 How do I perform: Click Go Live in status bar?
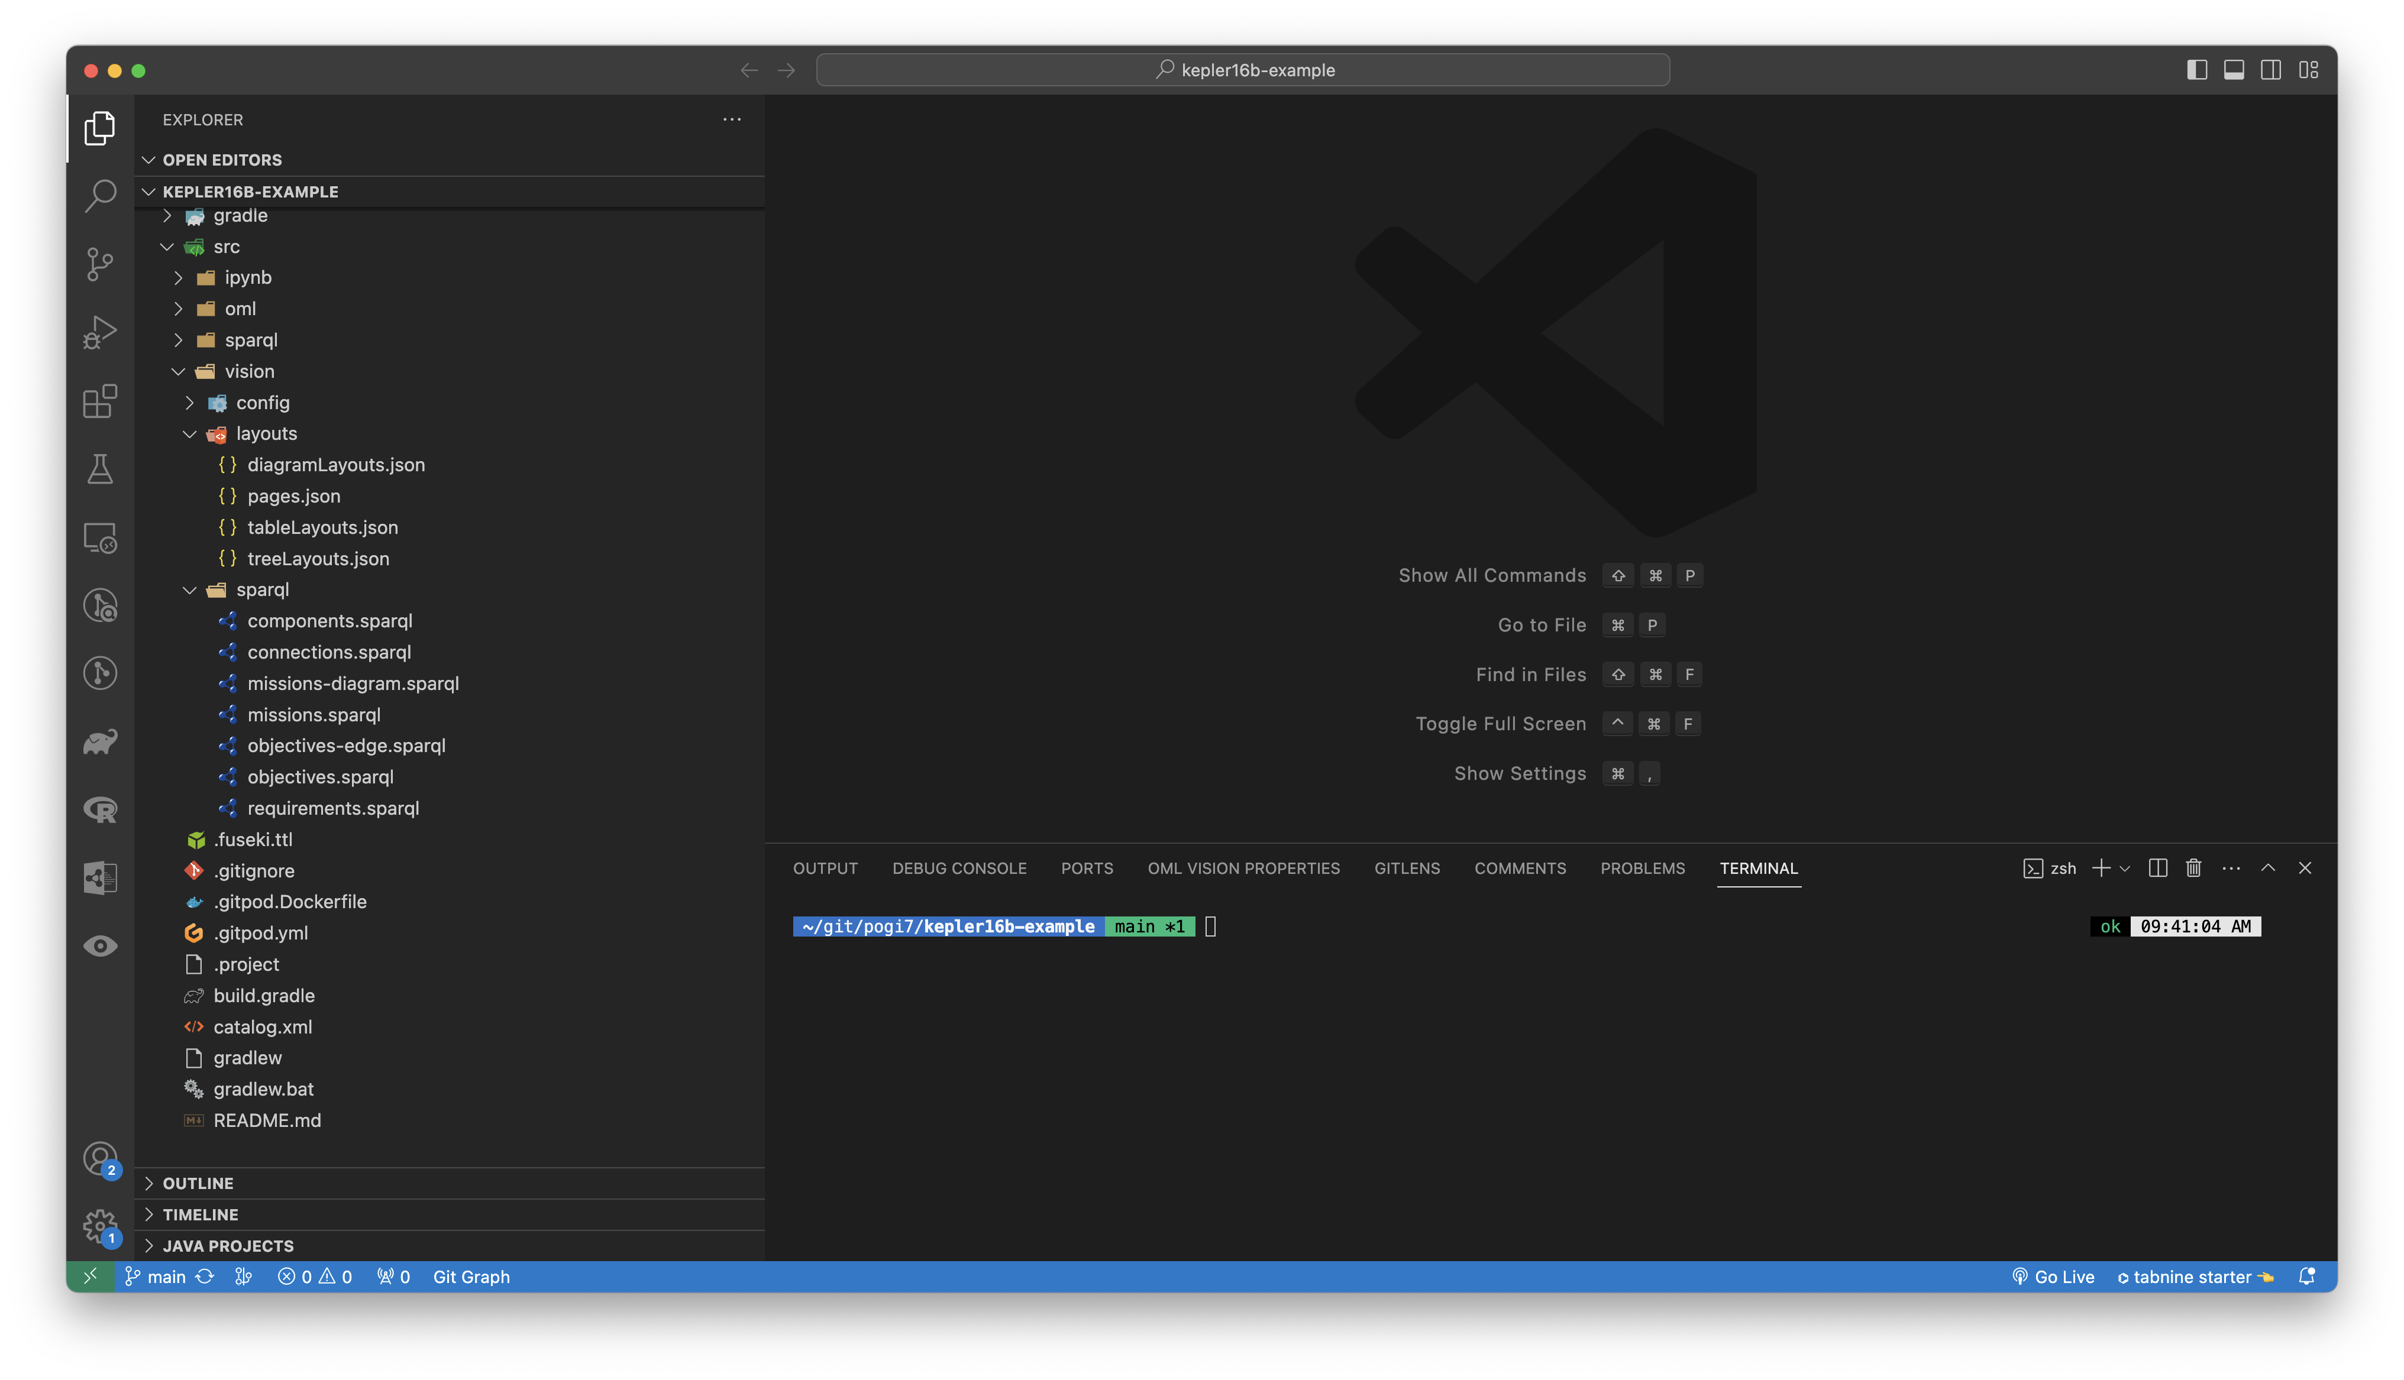pyautogui.click(x=2052, y=1277)
